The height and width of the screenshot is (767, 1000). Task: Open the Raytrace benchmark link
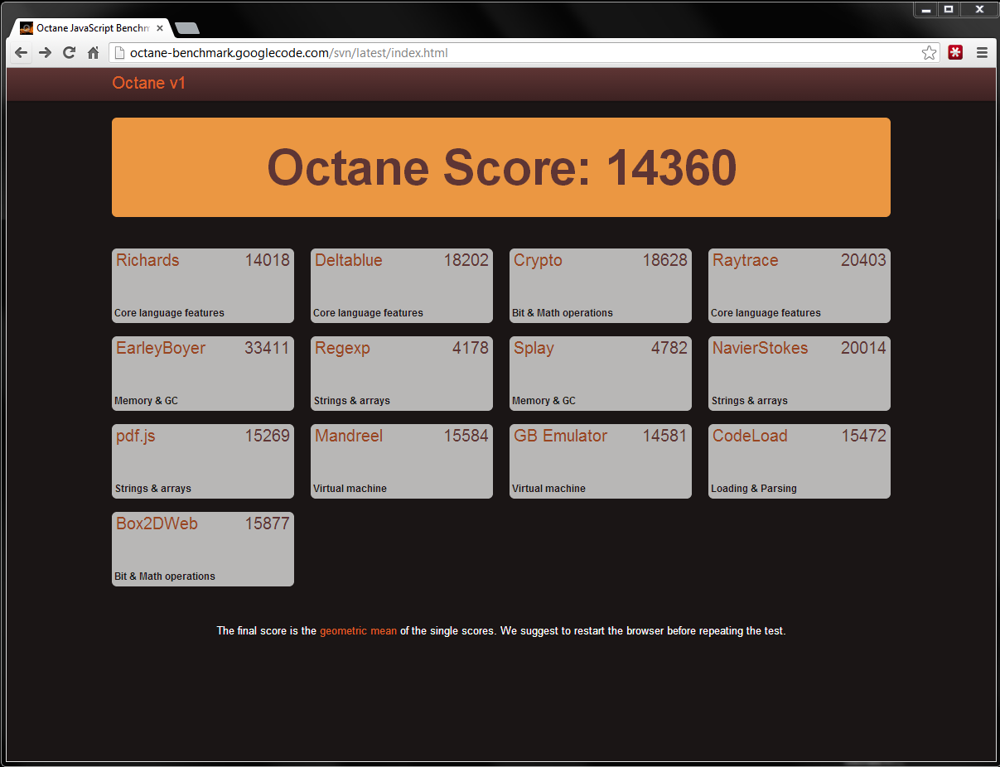(x=745, y=261)
